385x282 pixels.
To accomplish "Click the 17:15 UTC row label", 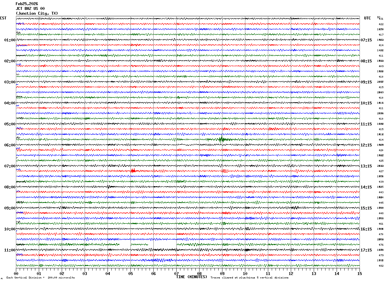I will point(366,250).
